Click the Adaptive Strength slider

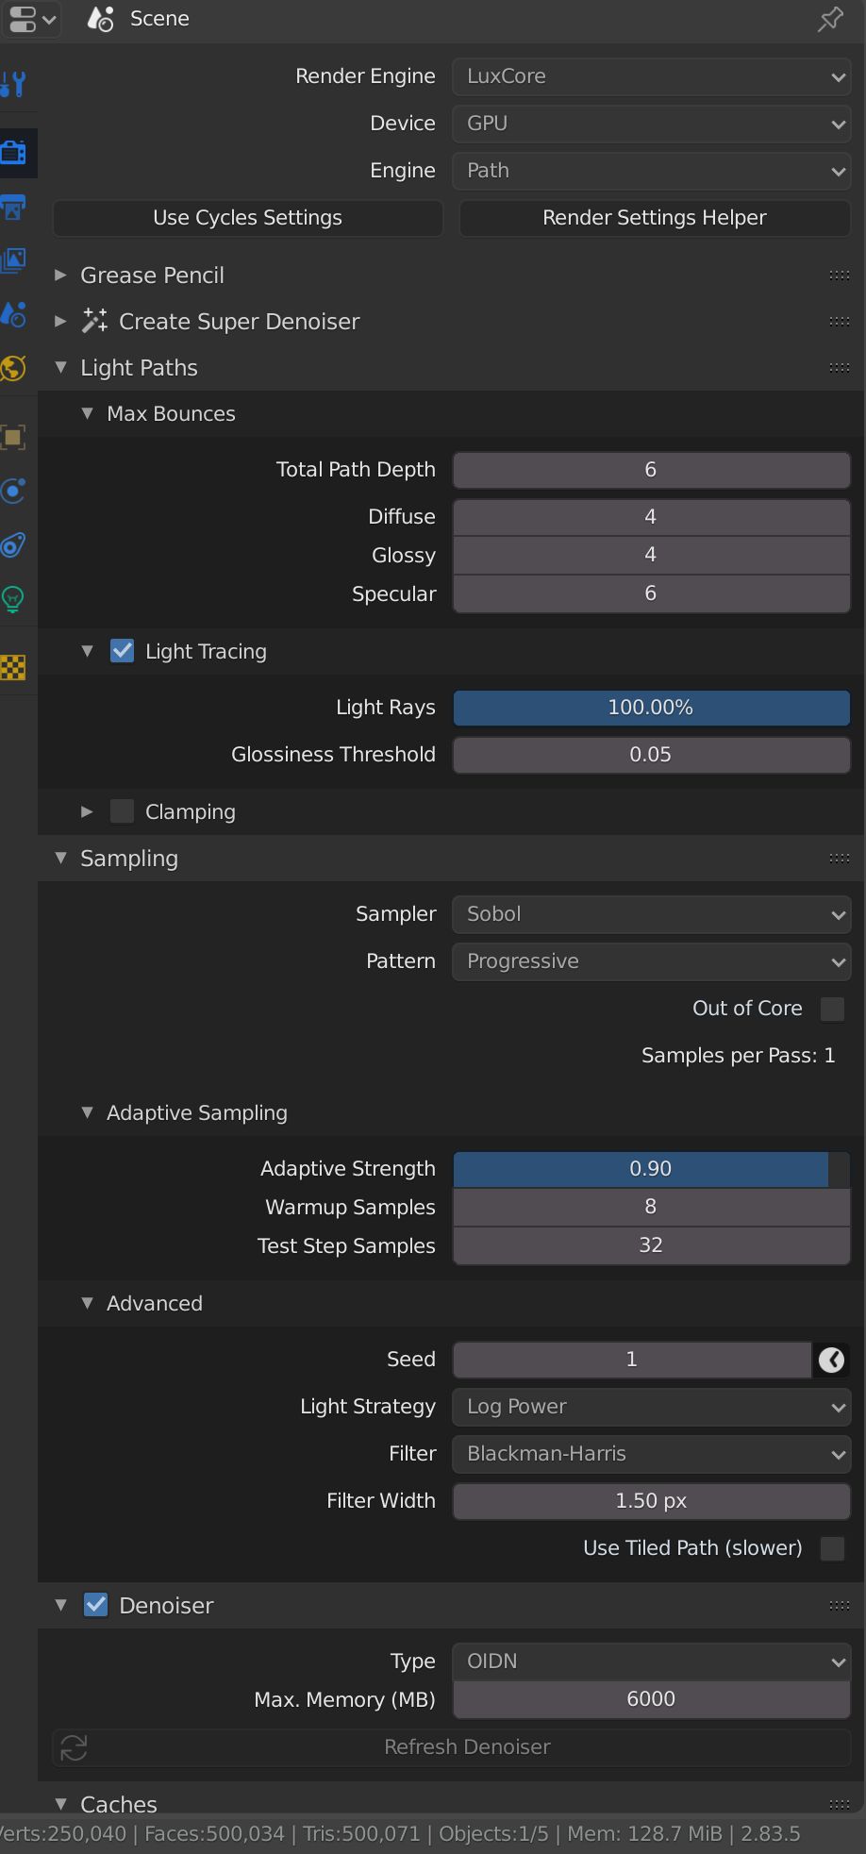(651, 1169)
